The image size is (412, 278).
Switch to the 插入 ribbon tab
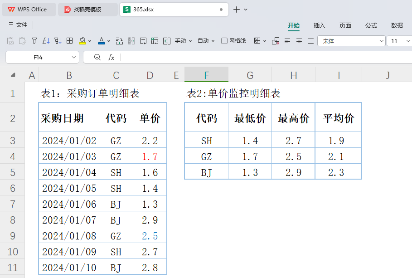[319, 25]
